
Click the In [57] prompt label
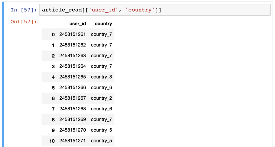pos(24,10)
